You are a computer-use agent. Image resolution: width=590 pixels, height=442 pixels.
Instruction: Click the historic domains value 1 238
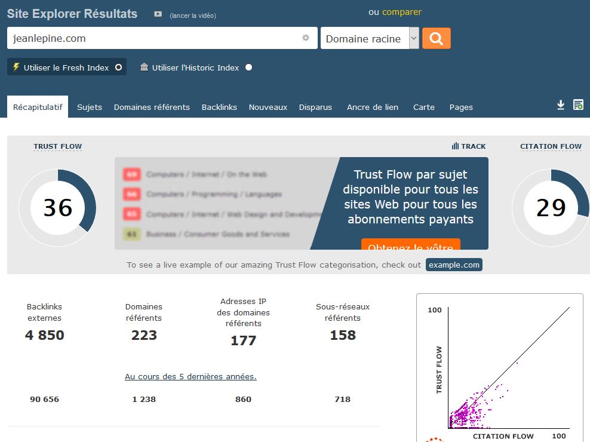point(144,399)
